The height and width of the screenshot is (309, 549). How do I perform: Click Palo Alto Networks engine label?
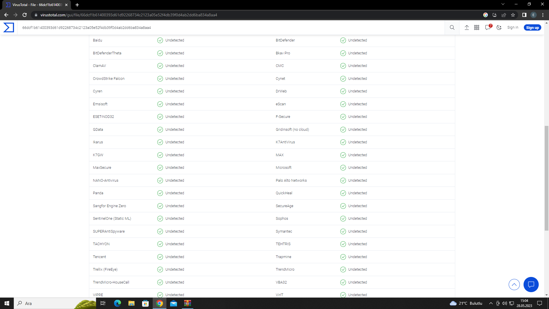[x=291, y=181]
